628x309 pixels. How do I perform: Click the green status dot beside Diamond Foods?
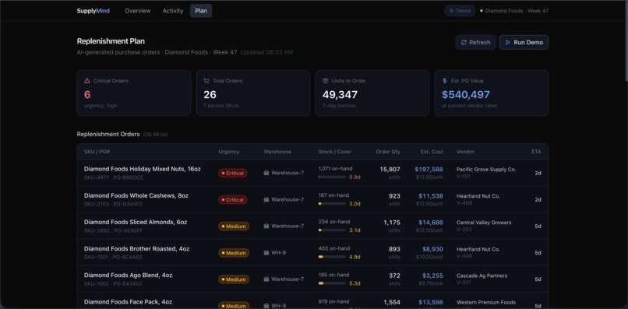482,11
